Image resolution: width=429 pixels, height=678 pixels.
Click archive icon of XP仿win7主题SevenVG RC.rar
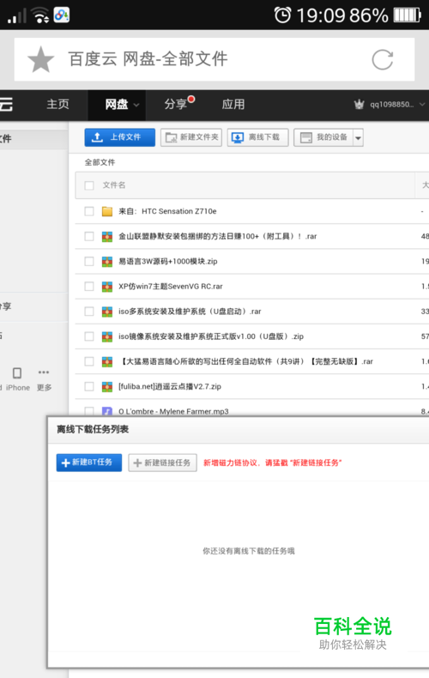click(x=107, y=287)
